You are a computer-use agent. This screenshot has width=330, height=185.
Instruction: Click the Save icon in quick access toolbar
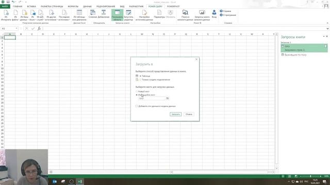[x=8, y=2]
